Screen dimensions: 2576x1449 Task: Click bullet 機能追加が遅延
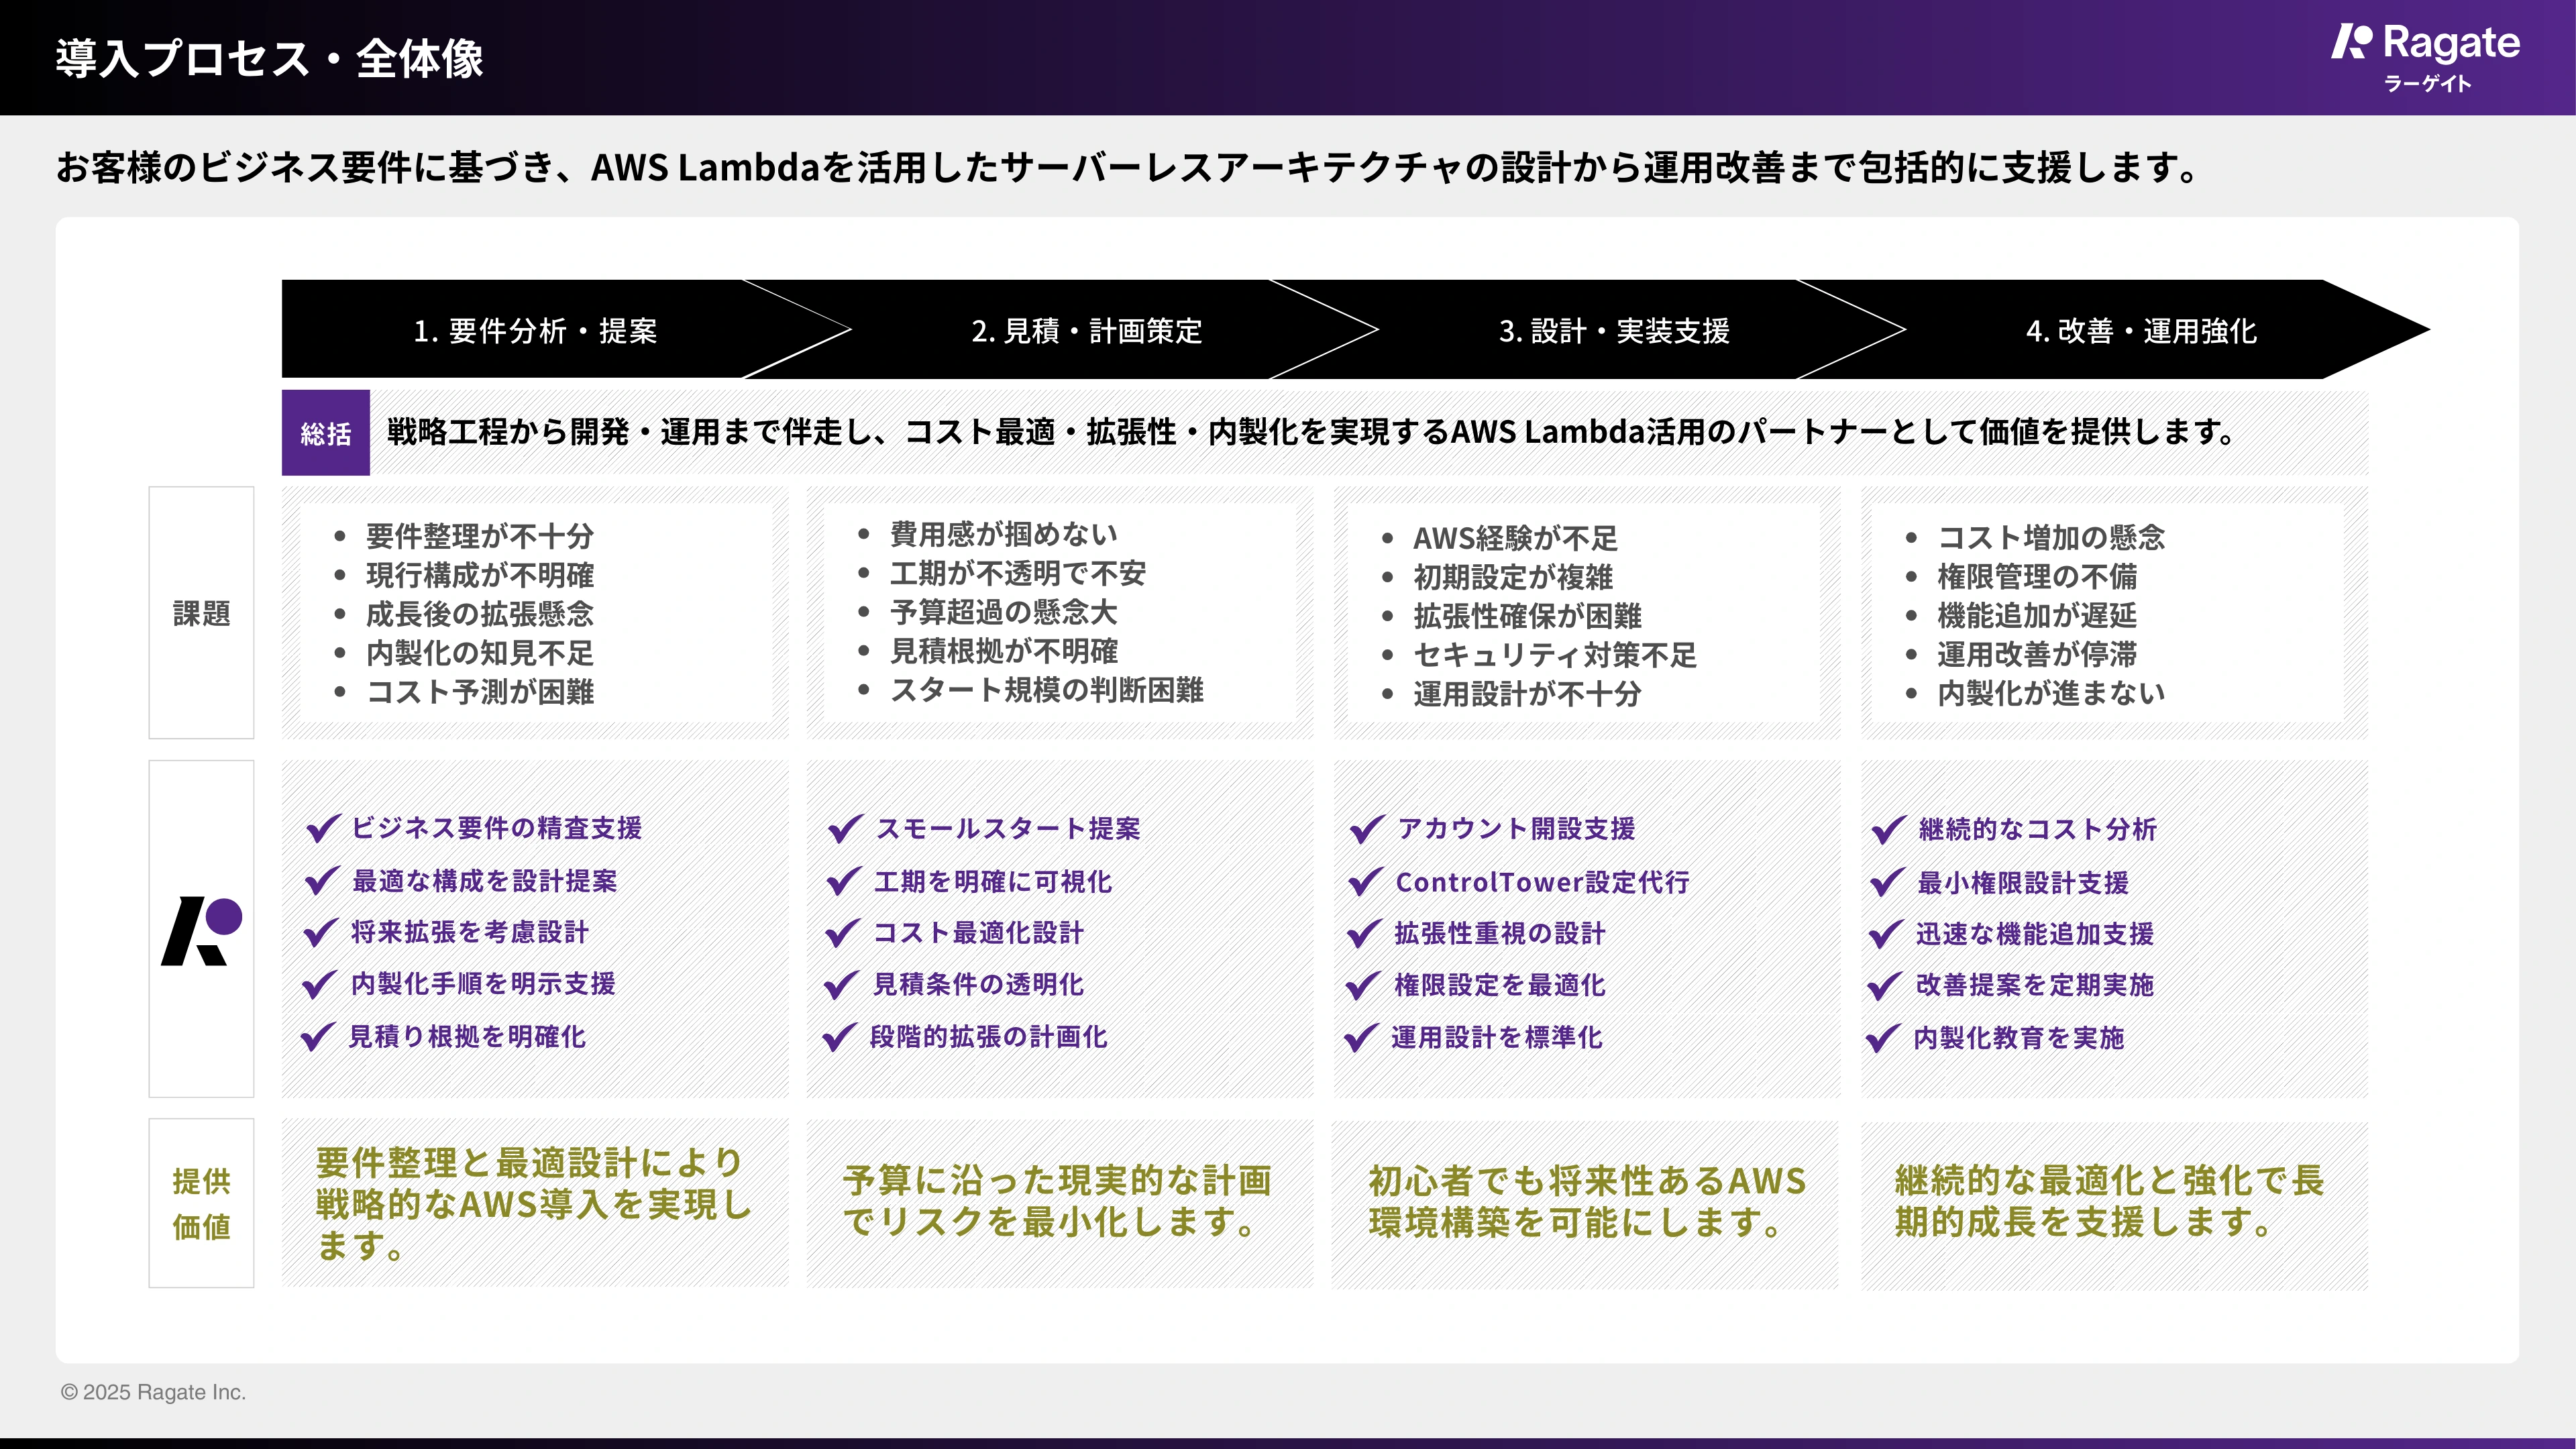click(x=2037, y=615)
